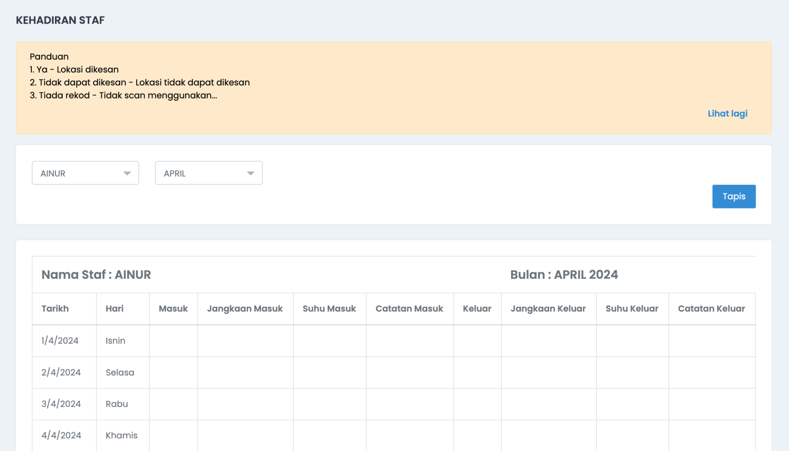This screenshot has height=451, width=789.
Task: Select the Masuk column header
Action: pyautogui.click(x=173, y=309)
